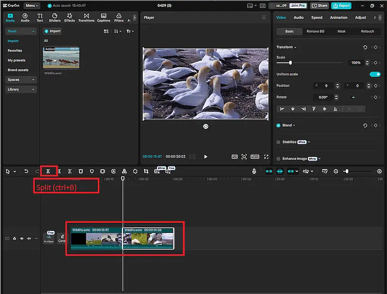387x294 pixels.
Task: Click the voiceover microphone icon
Action: pyautogui.click(x=253, y=171)
